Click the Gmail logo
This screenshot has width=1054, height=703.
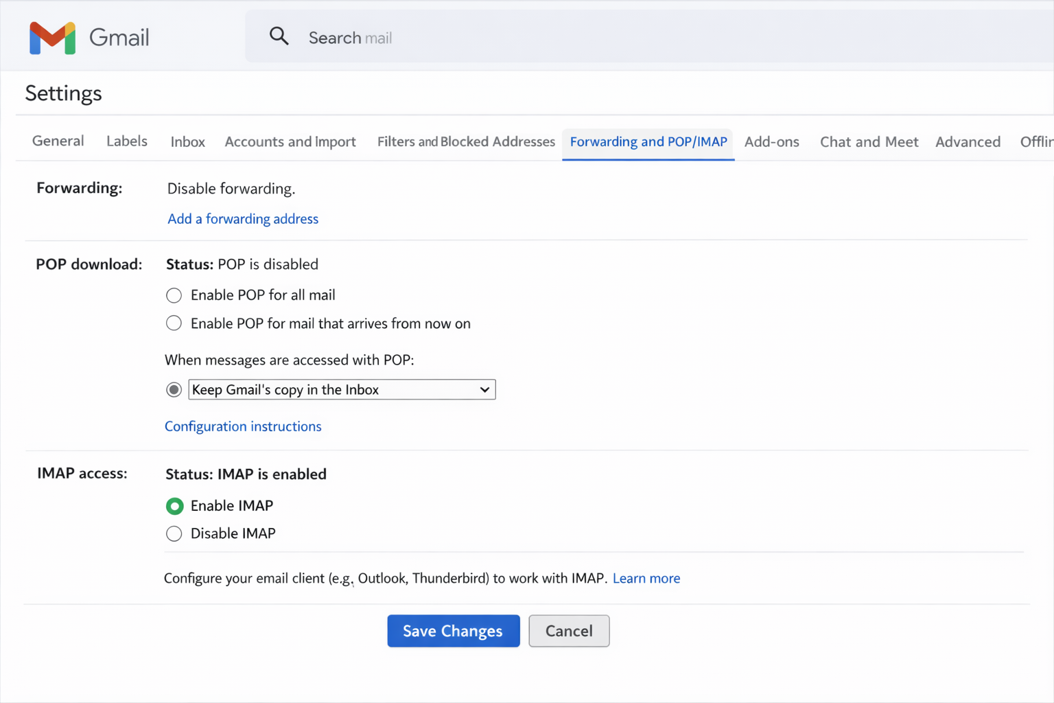(x=89, y=38)
